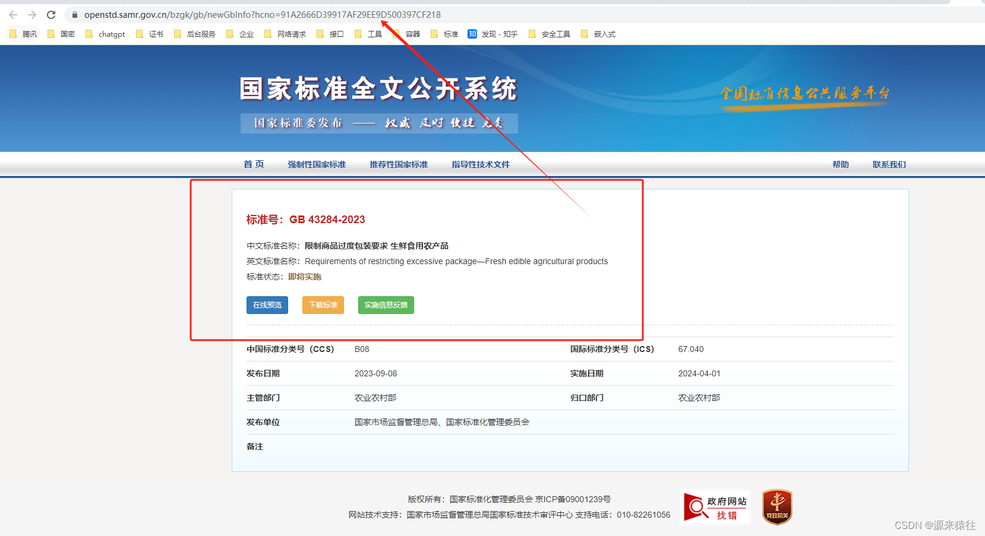The image size is (985, 536).
Task: Click the 实施信息反馈 feedback button
Action: pos(386,305)
